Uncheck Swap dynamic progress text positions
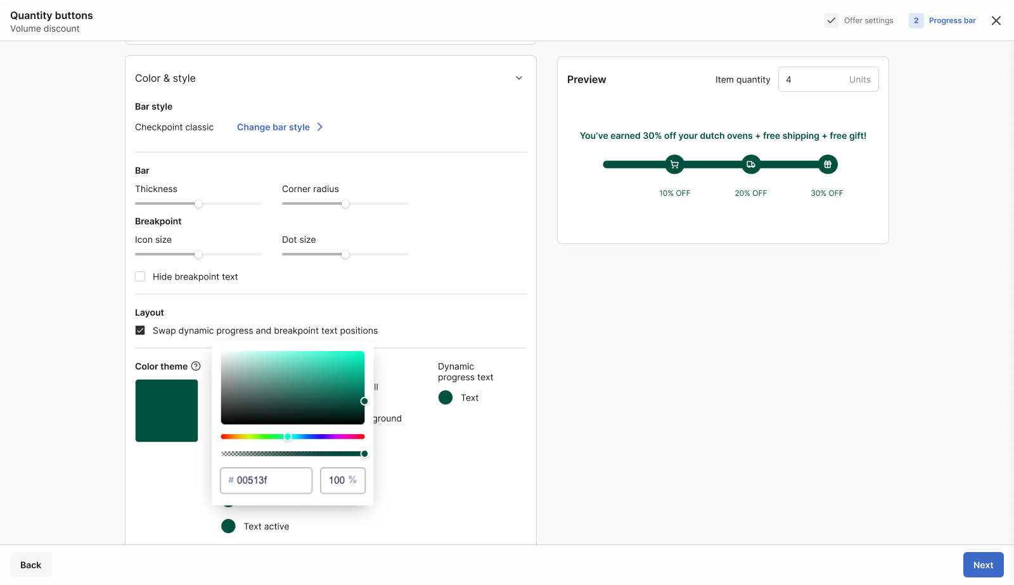1014x585 pixels. pos(140,330)
